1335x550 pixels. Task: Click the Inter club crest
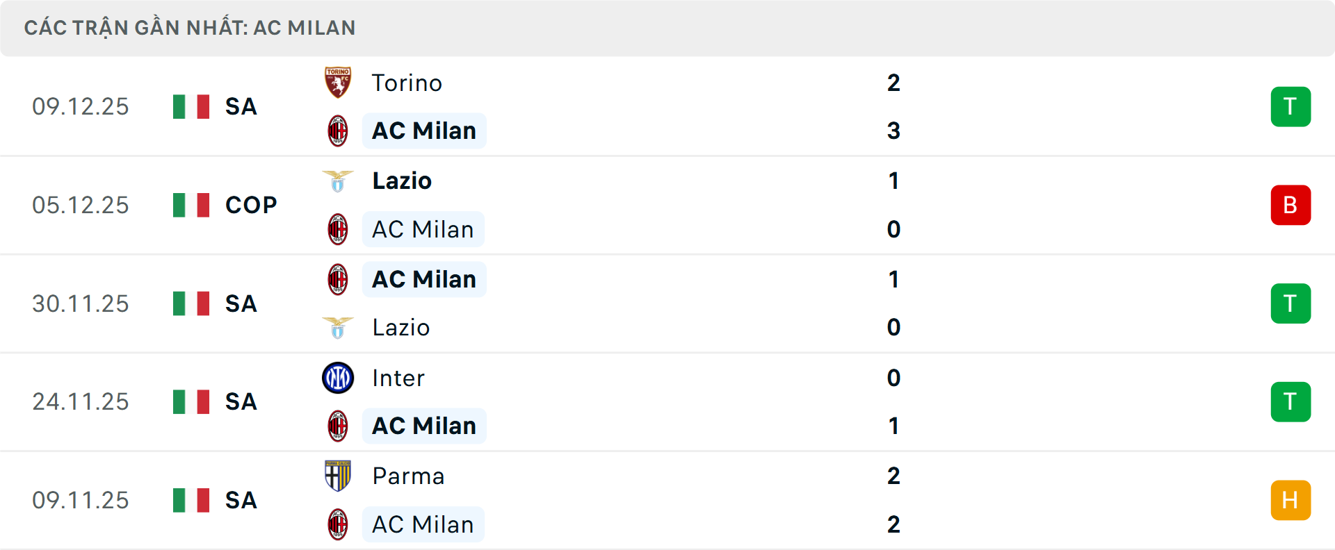tap(338, 378)
